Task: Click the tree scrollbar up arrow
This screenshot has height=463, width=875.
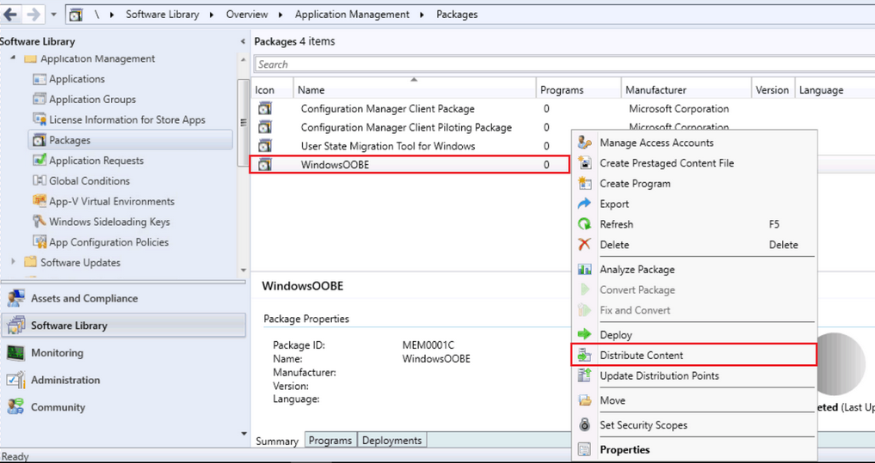Action: click(243, 59)
